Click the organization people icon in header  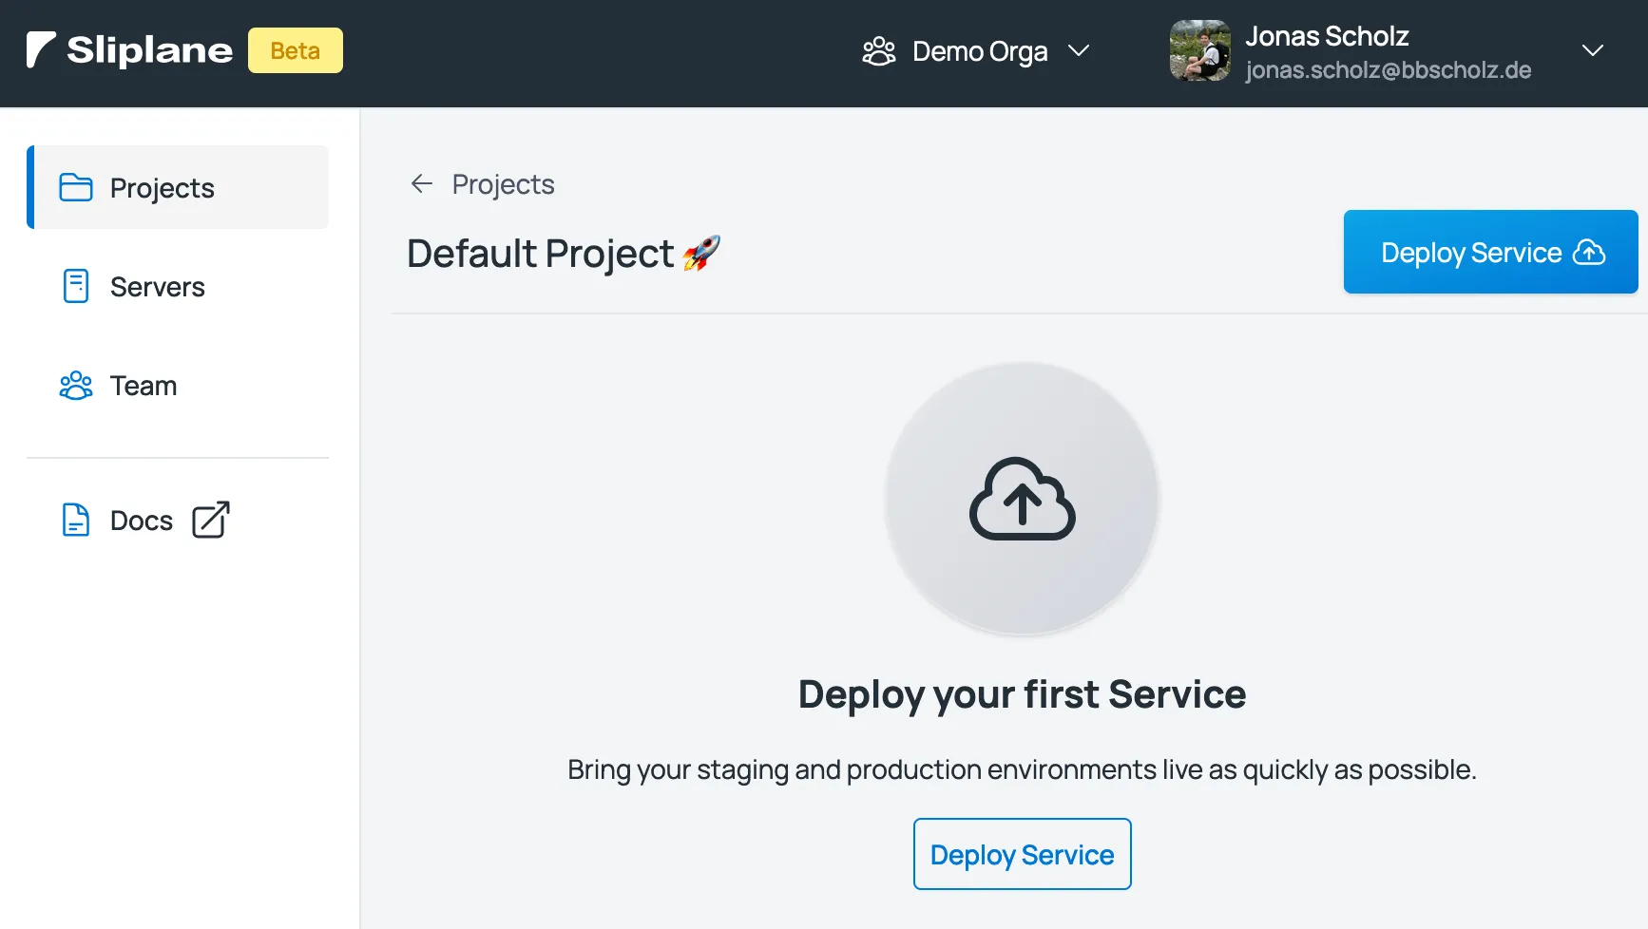878,51
